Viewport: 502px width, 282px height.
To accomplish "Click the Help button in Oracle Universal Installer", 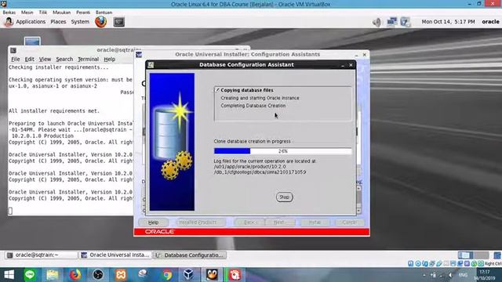I will click(x=154, y=222).
